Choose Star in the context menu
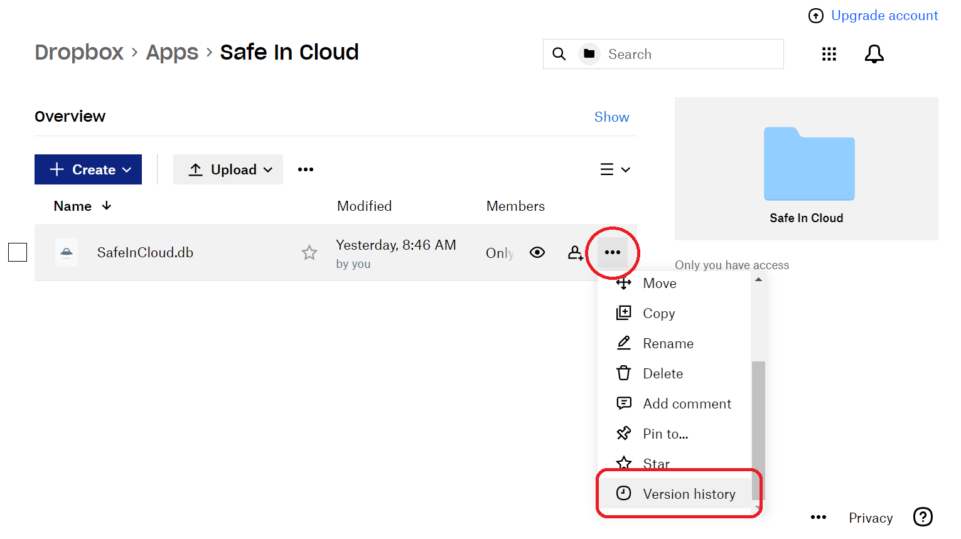Viewport: 961px width, 539px height. pos(675,464)
